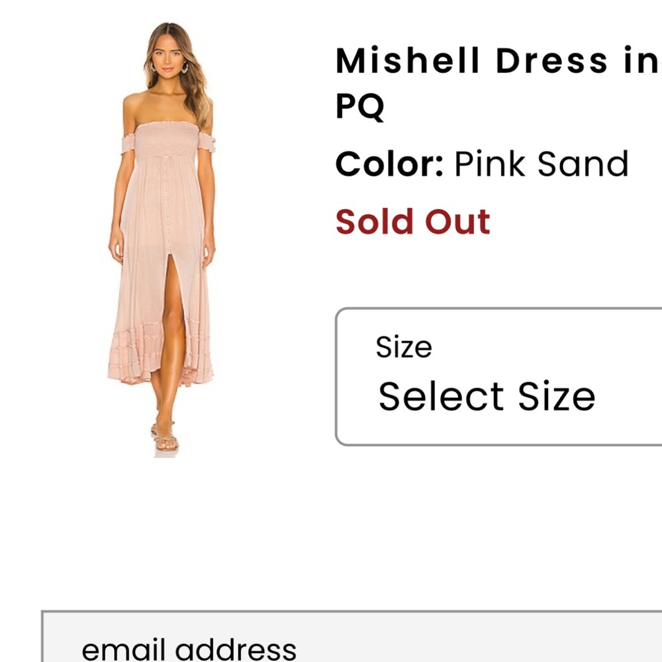This screenshot has width=662, height=662.
Task: Open the product title link
Action: coord(493,61)
